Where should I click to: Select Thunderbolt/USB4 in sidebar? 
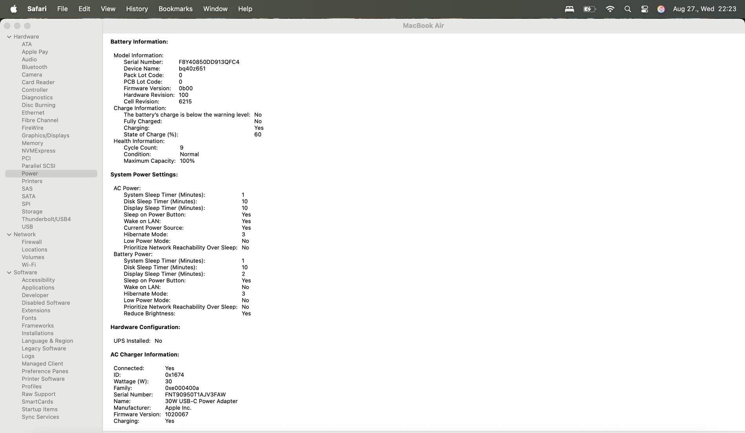(46, 219)
